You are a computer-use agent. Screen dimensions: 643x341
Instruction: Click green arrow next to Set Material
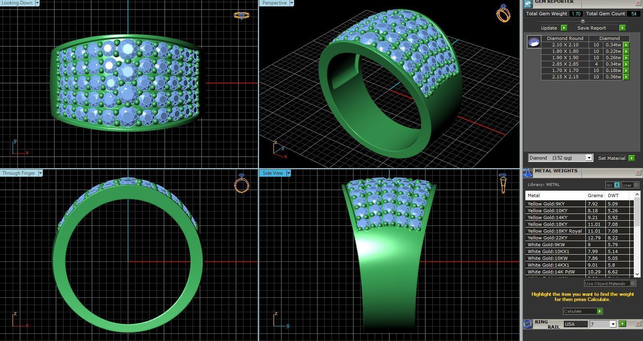(631, 158)
